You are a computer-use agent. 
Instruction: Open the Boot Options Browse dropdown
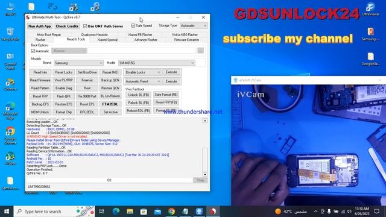point(69,51)
